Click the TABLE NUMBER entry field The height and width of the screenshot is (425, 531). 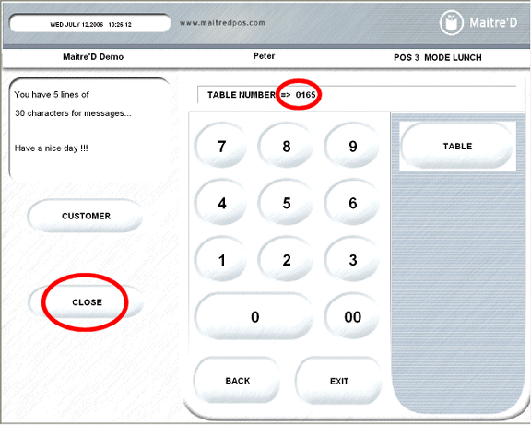pyautogui.click(x=356, y=95)
